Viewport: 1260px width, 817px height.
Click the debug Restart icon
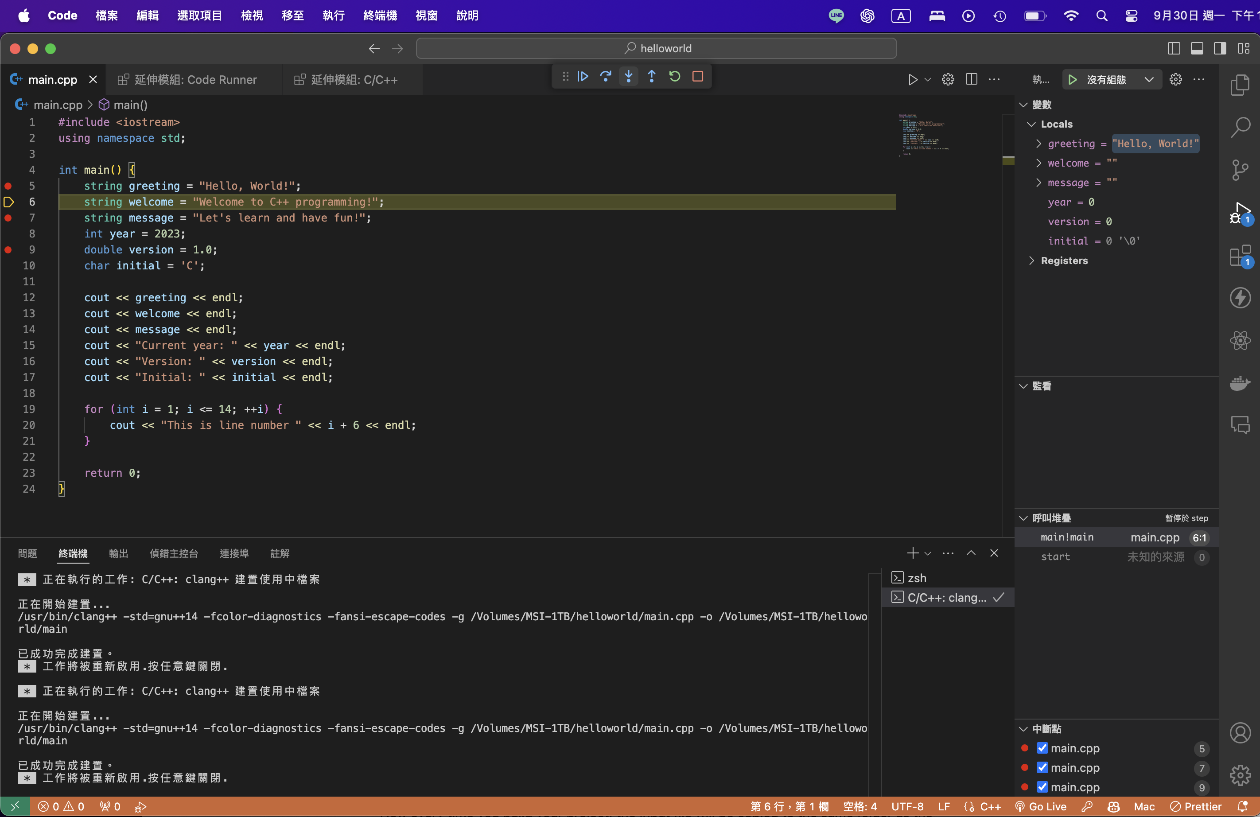click(674, 77)
